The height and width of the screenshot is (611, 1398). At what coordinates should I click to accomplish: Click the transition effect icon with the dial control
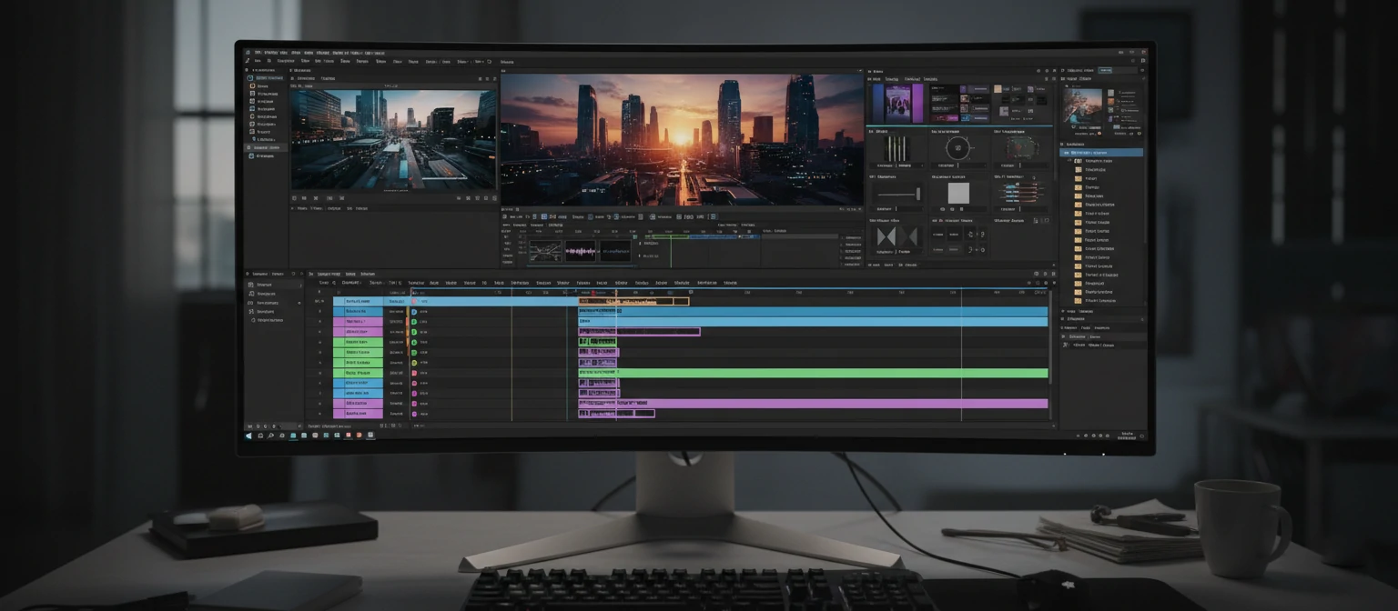959,148
